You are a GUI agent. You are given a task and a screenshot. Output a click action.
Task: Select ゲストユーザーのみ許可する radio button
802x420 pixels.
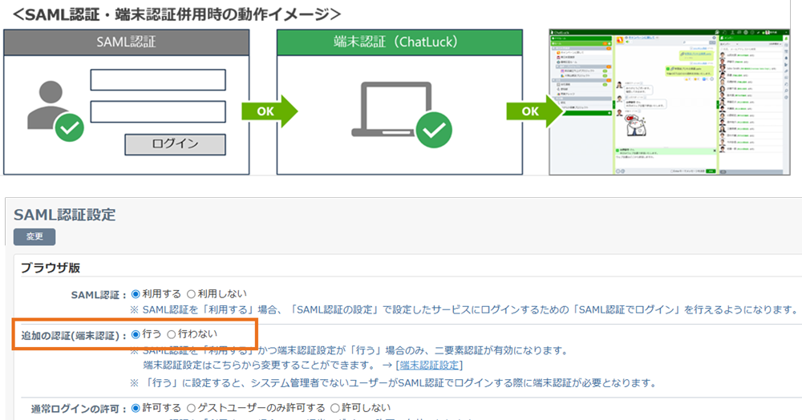(191, 408)
